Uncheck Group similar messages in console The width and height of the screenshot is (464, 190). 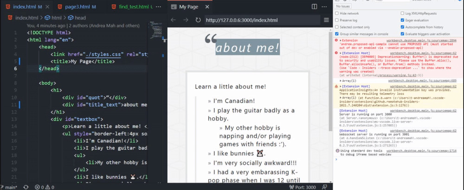click(x=337, y=34)
